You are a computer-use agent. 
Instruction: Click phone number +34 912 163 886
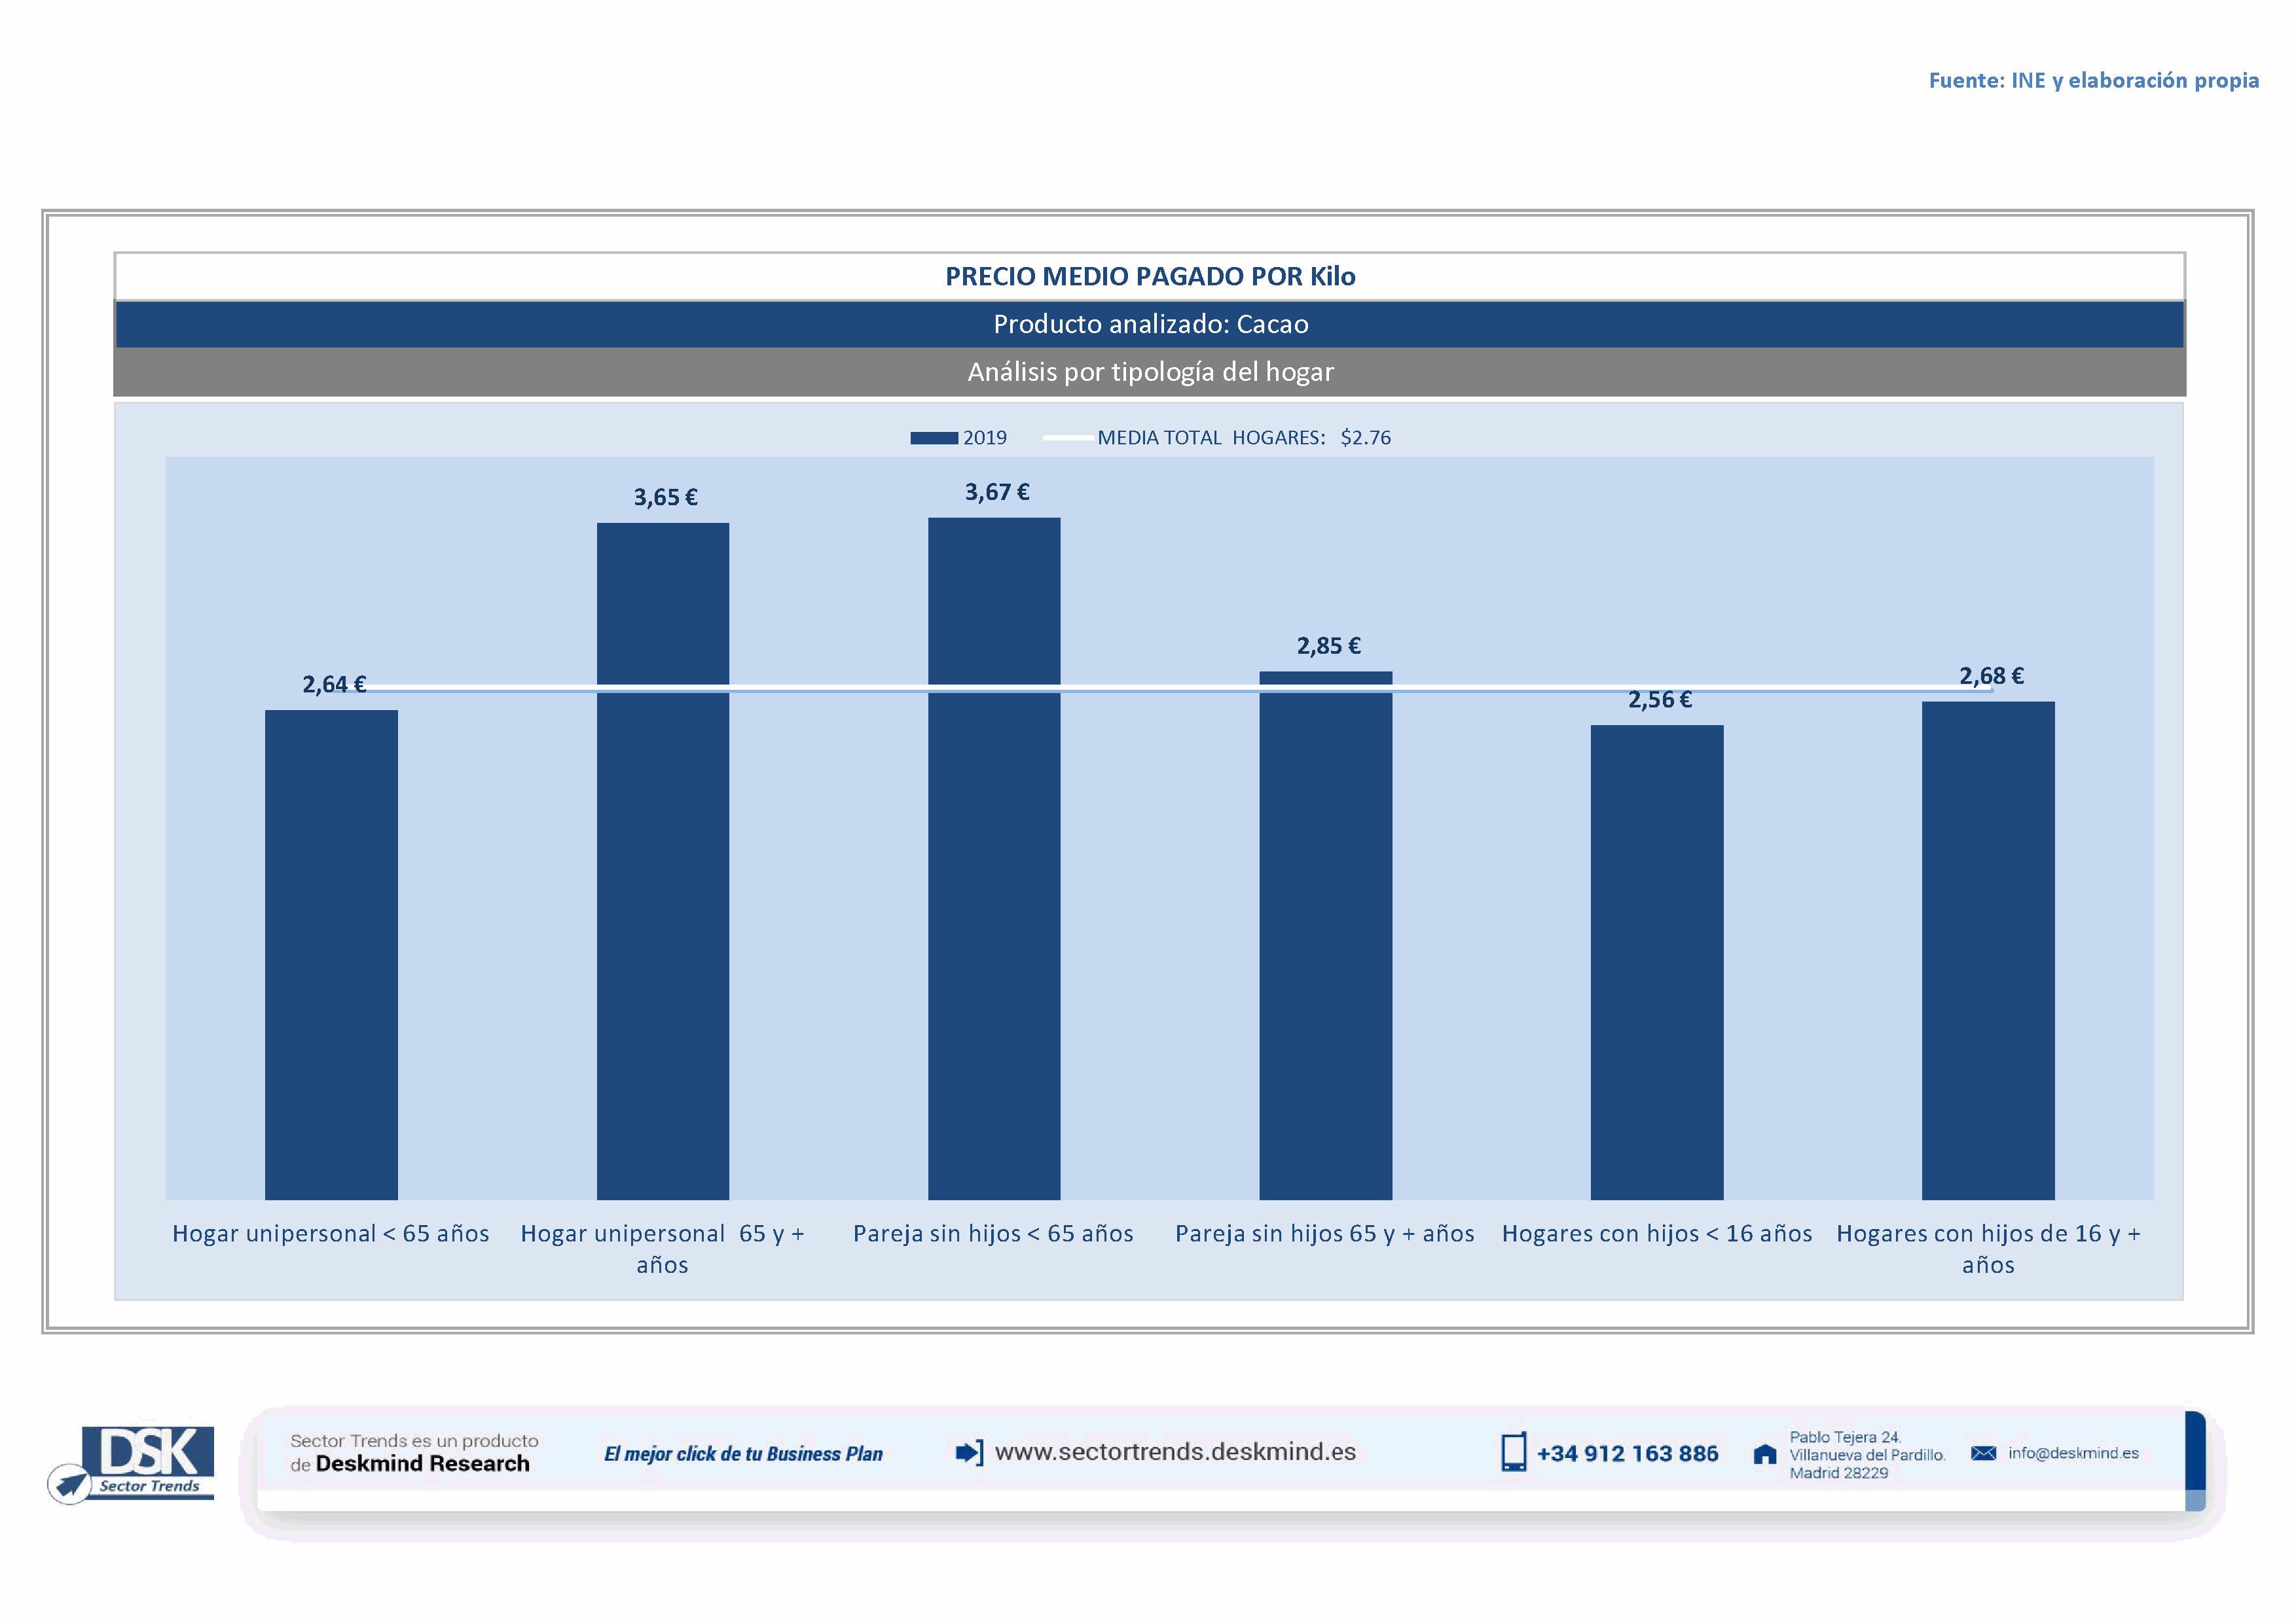(x=1627, y=1454)
